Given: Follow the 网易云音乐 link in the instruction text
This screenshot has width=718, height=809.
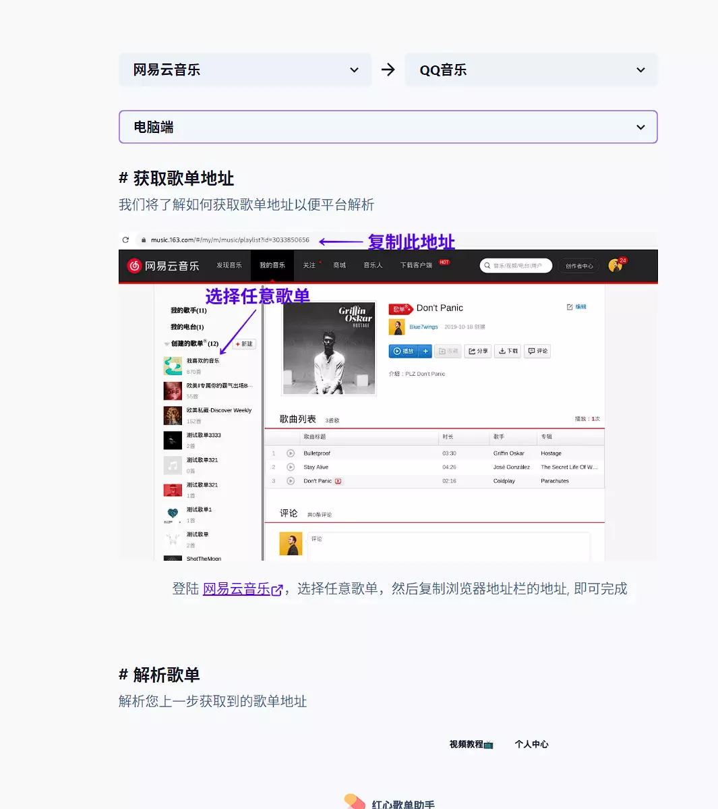Looking at the screenshot, I should [x=242, y=589].
